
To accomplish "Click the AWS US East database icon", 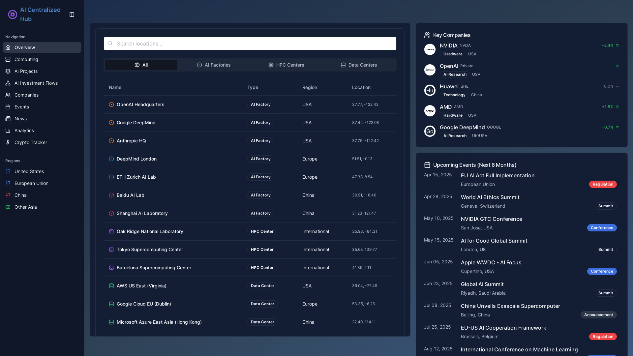I will [111, 286].
